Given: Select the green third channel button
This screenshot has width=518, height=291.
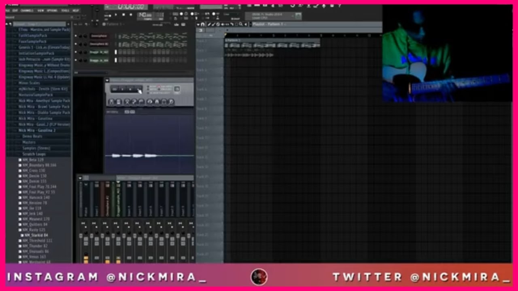Looking at the screenshot, I should [x=99, y=52].
